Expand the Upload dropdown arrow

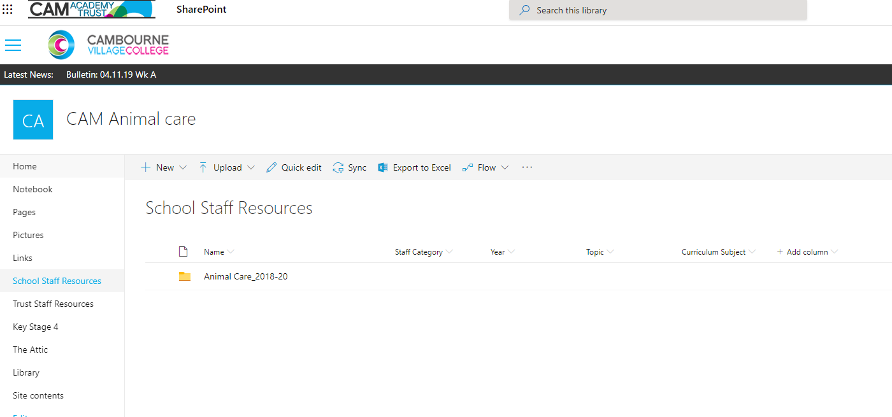(250, 167)
